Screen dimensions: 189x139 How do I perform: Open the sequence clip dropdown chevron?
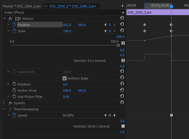pos(46,6)
